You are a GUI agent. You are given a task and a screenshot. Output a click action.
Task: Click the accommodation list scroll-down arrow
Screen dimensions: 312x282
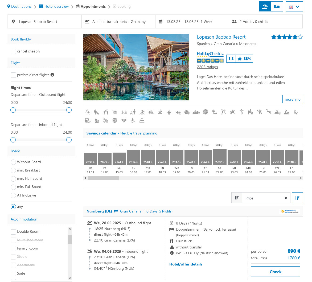coord(70,278)
